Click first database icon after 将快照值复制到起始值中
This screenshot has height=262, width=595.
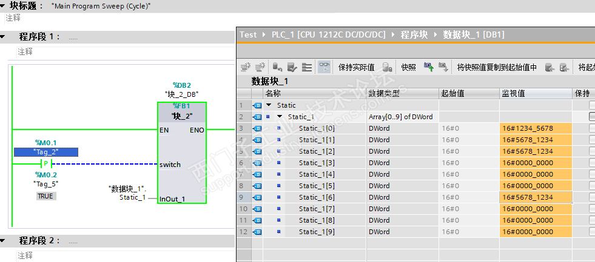click(550, 67)
